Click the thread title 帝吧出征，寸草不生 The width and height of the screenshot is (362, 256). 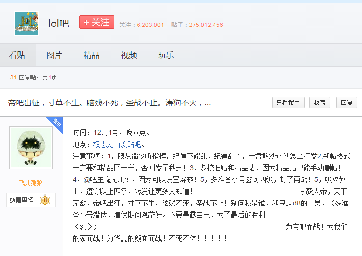coord(110,103)
